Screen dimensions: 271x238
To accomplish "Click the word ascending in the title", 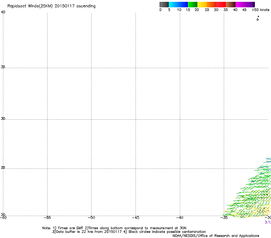I will pos(86,6).
